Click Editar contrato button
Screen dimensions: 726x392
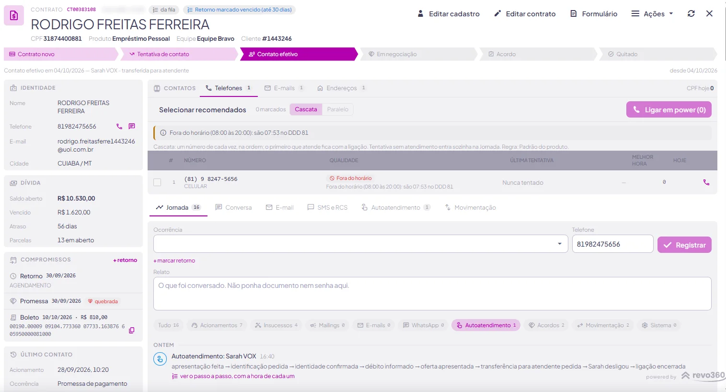525,14
